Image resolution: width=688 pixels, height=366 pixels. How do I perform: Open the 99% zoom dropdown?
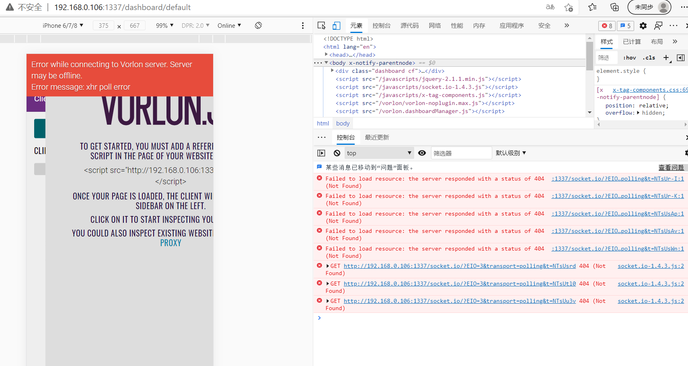tap(164, 25)
